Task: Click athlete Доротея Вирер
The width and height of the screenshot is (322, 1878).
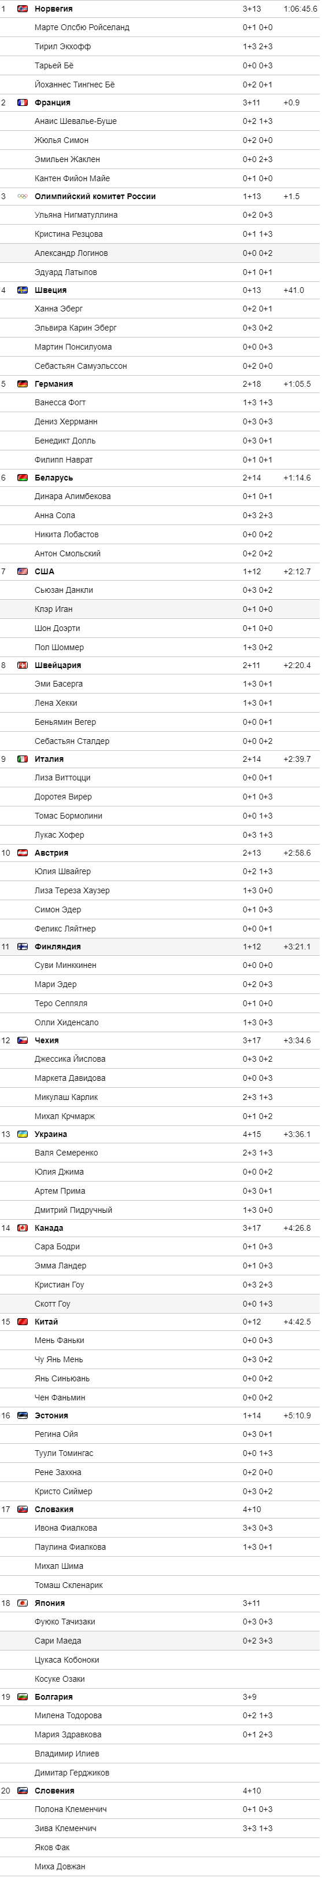Action: pyautogui.click(x=64, y=797)
